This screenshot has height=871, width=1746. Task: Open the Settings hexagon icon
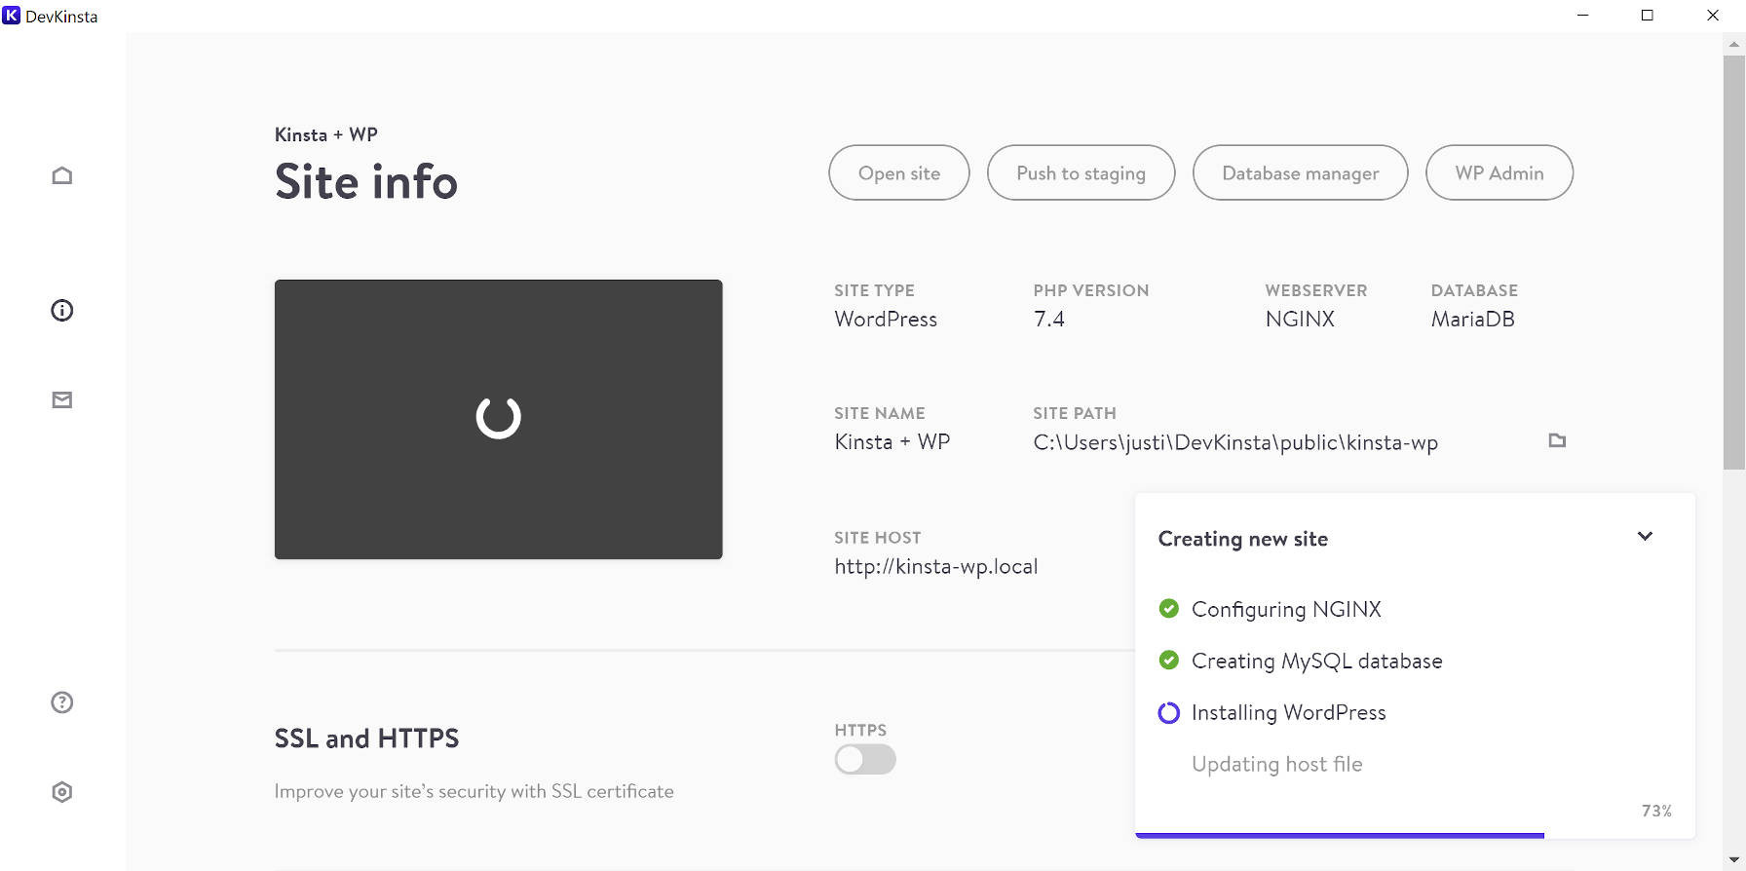[62, 792]
